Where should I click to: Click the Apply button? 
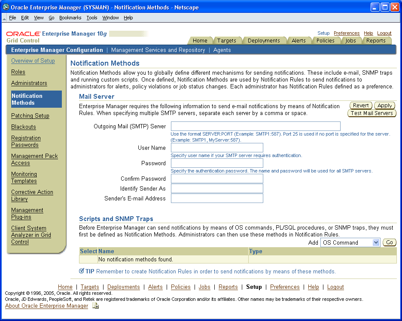pyautogui.click(x=384, y=105)
